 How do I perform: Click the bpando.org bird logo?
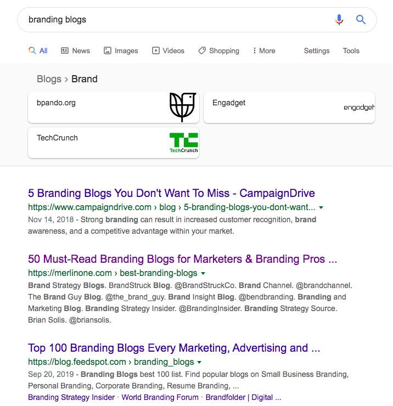click(183, 107)
